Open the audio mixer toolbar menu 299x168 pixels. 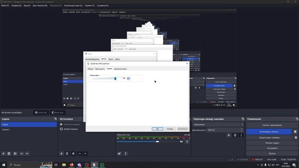pos(126,154)
